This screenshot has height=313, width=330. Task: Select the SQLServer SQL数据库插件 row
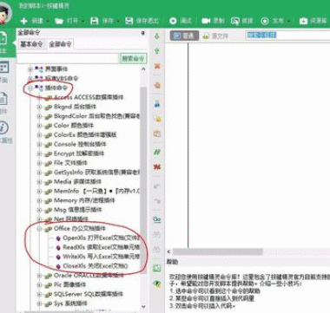point(83,294)
